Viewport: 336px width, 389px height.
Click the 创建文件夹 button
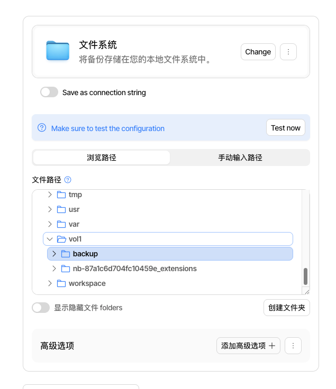287,308
